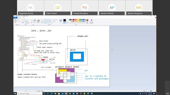Switch to the Home ribbon tab
This screenshot has width=170, height=95.
(x=20, y=18)
